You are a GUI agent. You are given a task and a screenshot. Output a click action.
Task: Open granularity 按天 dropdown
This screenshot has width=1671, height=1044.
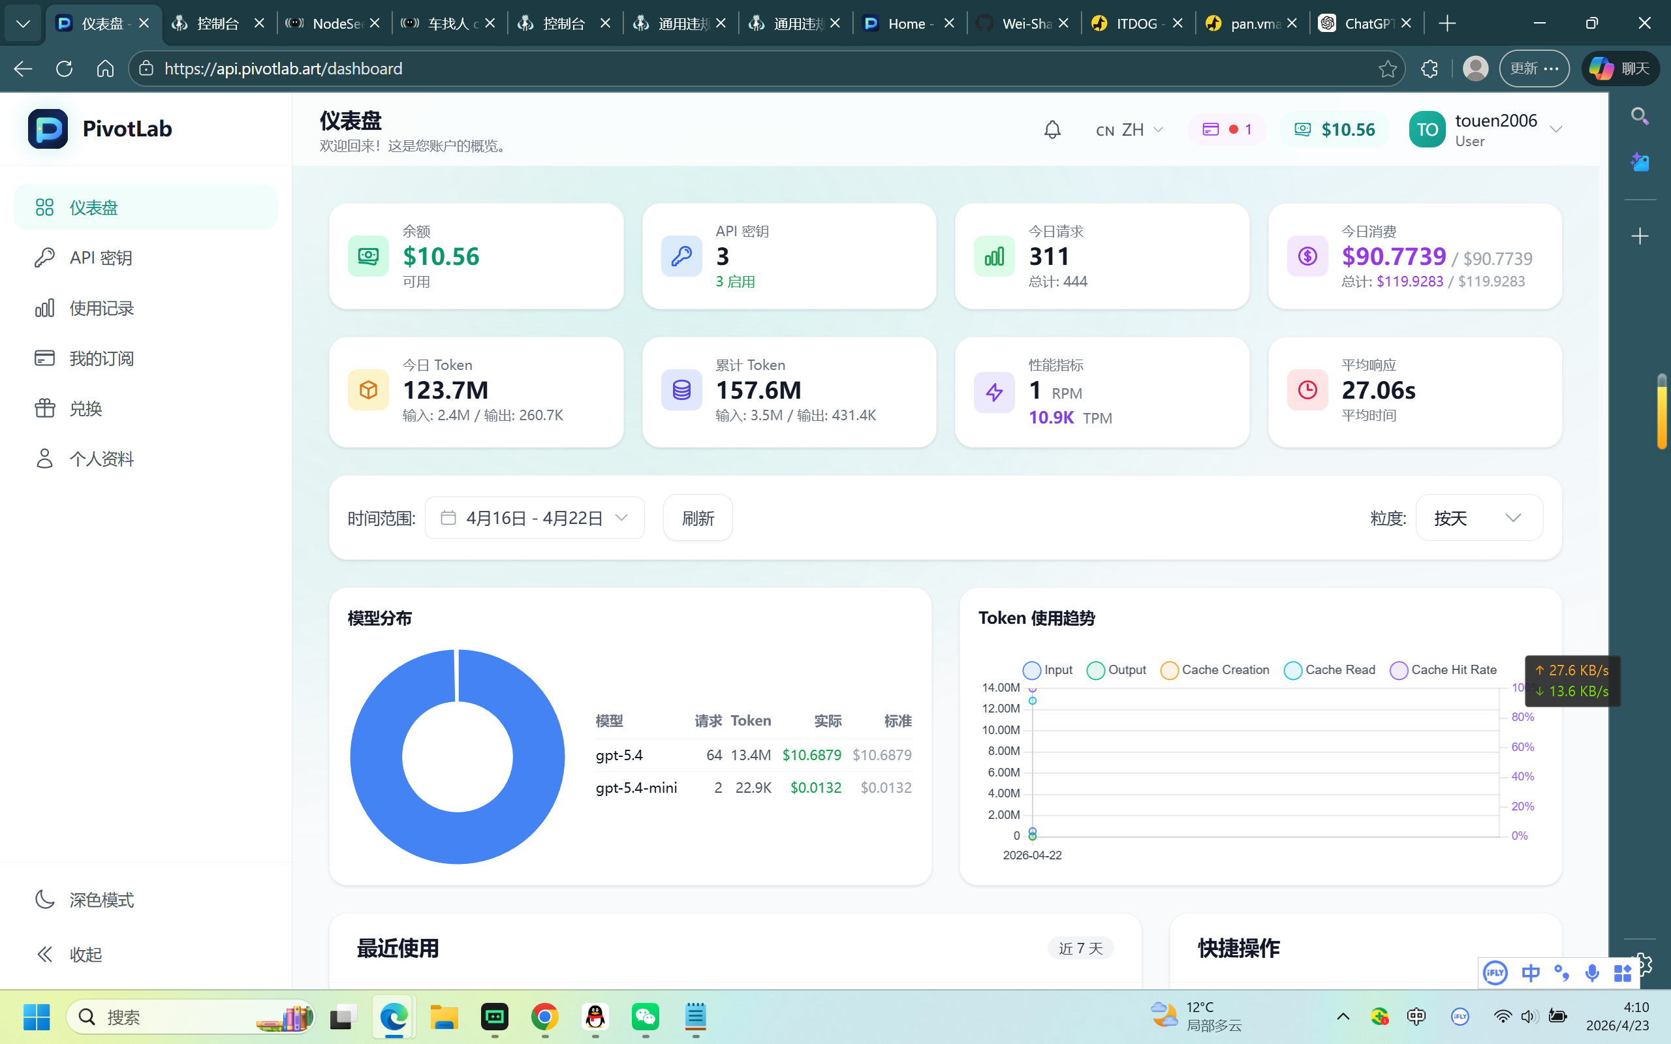coord(1479,518)
